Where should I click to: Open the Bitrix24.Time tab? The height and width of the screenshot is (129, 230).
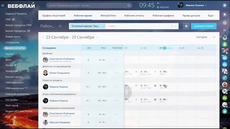108,15
